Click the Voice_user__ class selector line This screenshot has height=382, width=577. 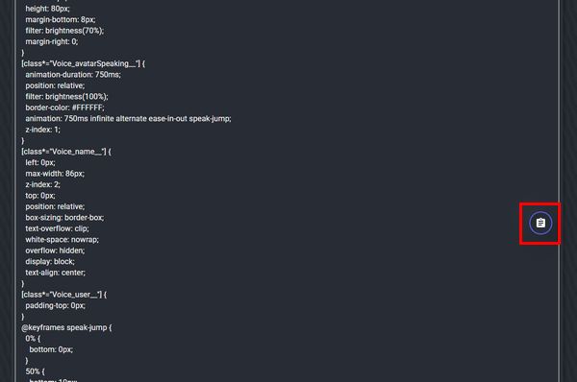click(64, 295)
